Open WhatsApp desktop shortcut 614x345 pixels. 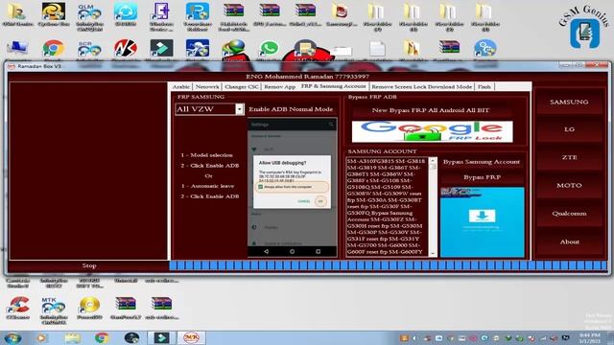click(x=269, y=49)
